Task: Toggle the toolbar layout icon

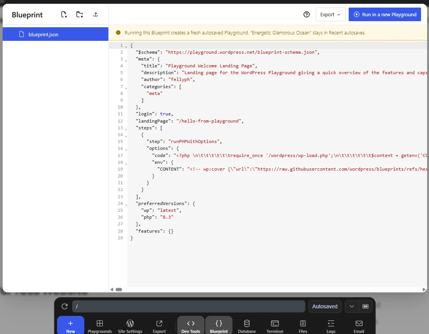Action: coord(366,306)
